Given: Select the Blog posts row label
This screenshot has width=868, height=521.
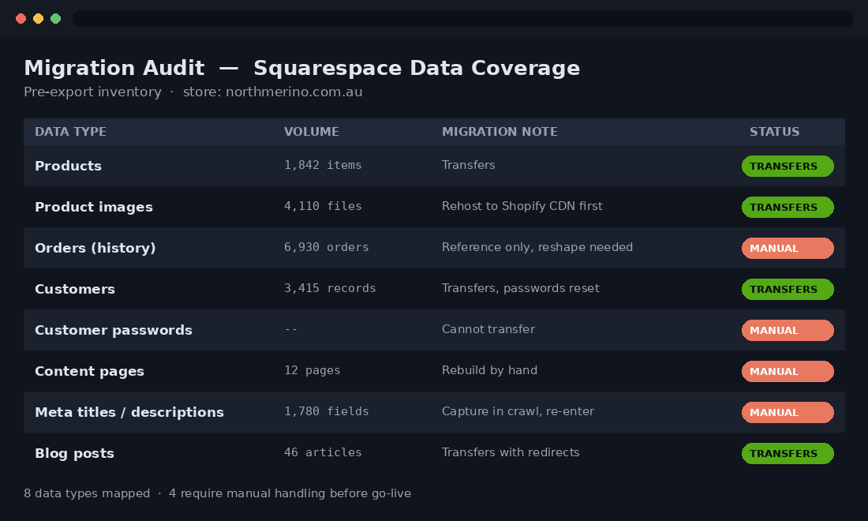Looking at the screenshot, I should [x=74, y=453].
